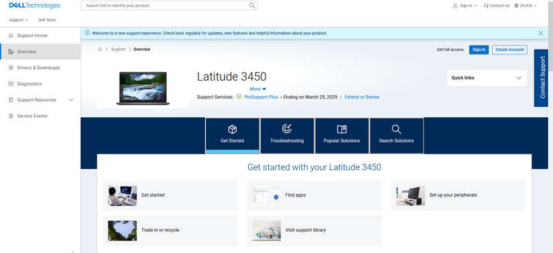Image resolution: width=553 pixels, height=253 pixels.
Task: Click the Set up your peripherals thumbnail
Action: (x=411, y=196)
